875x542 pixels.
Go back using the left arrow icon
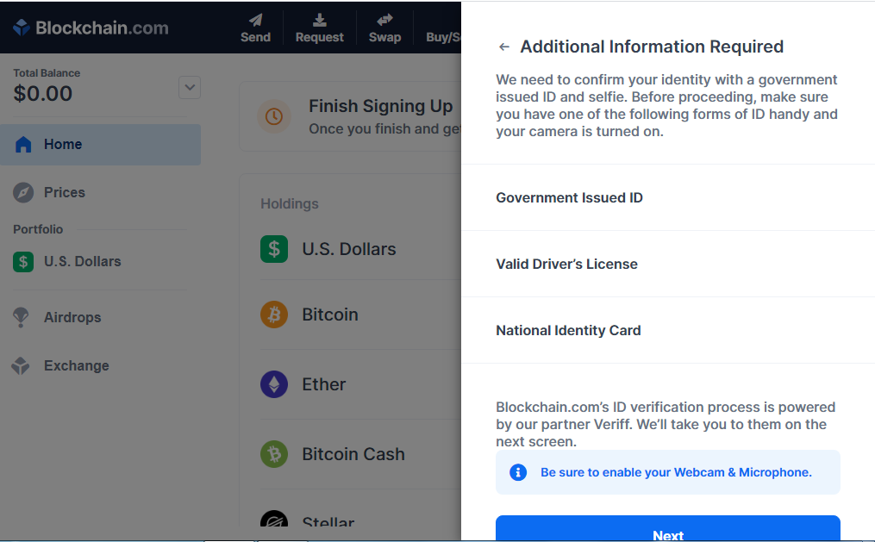coord(504,47)
